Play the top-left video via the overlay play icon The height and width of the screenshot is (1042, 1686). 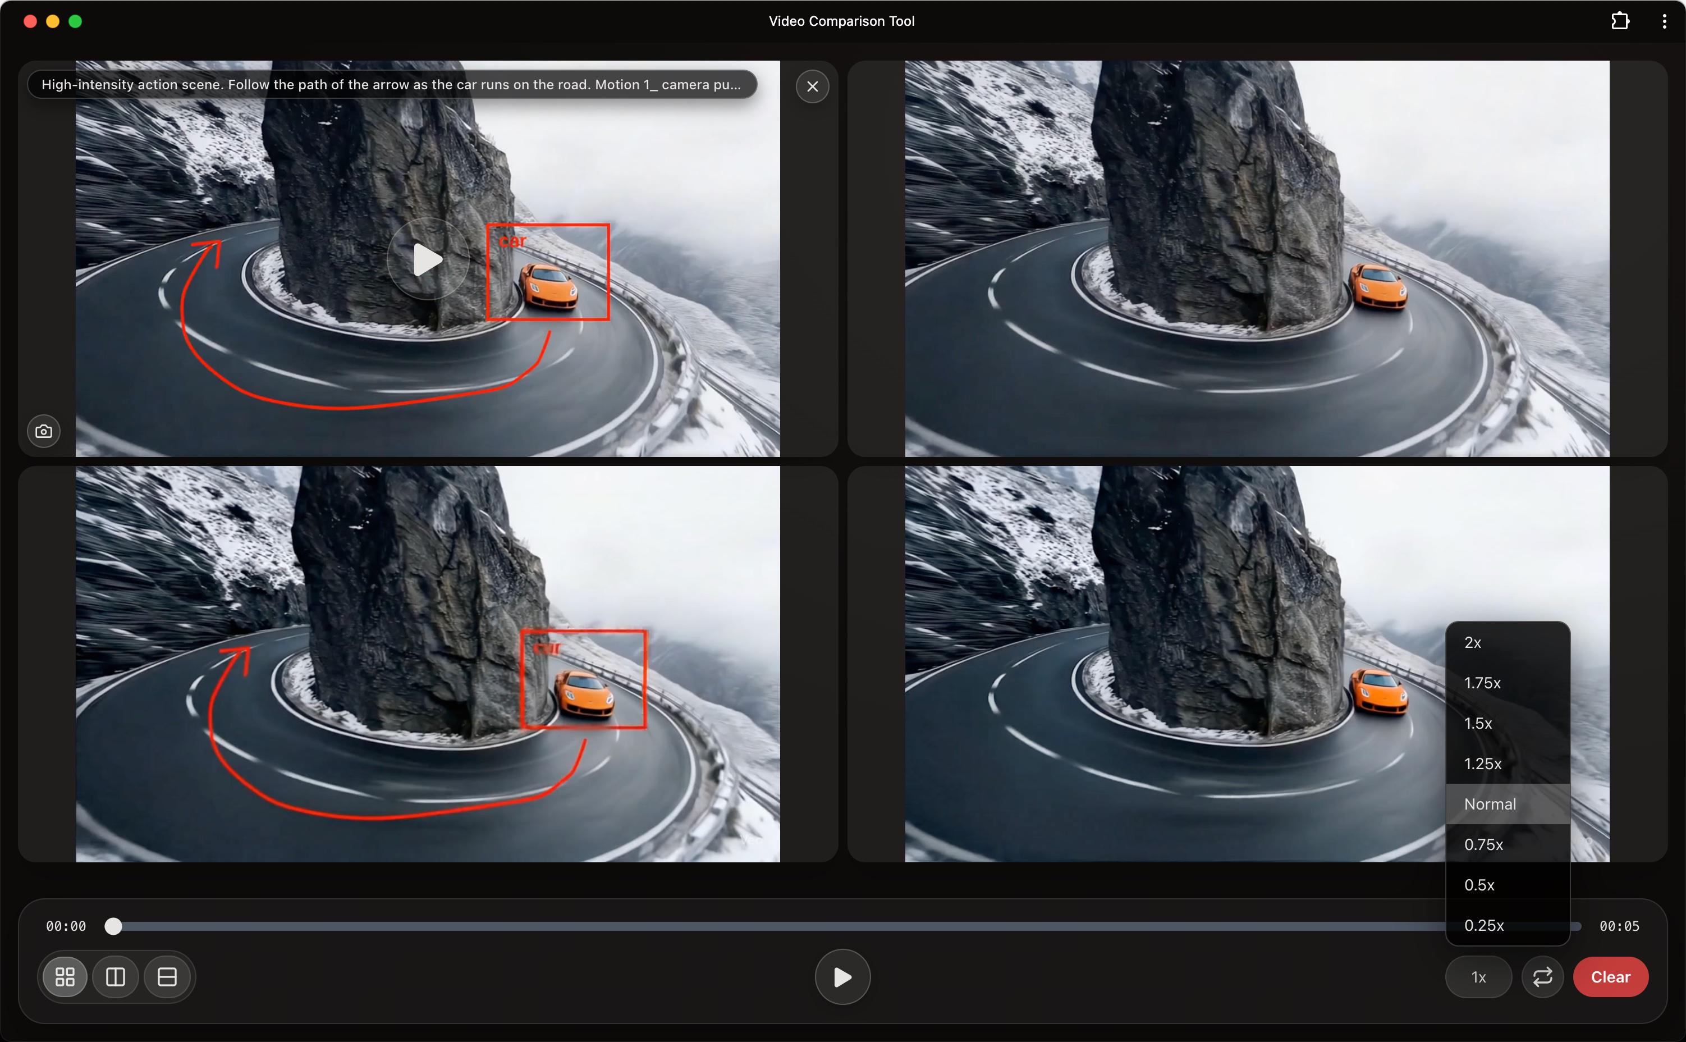click(428, 260)
